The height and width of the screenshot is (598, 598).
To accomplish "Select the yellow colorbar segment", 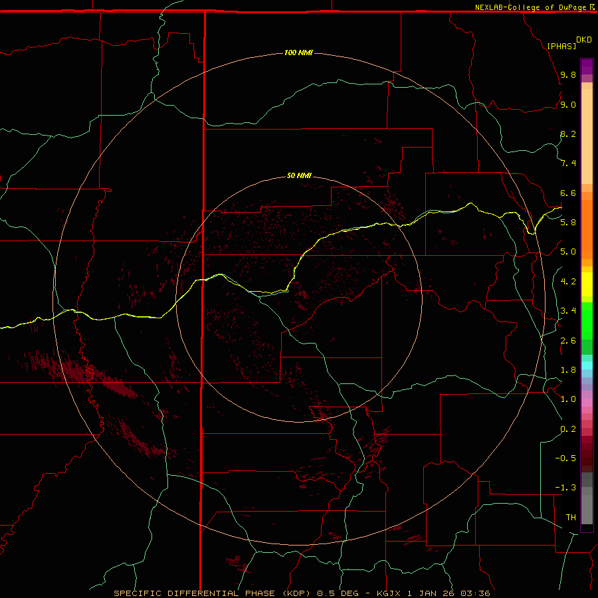I will click(587, 284).
